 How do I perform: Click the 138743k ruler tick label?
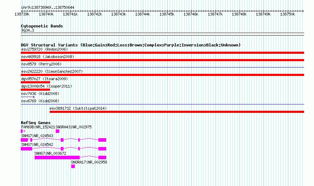[x=119, y=14]
